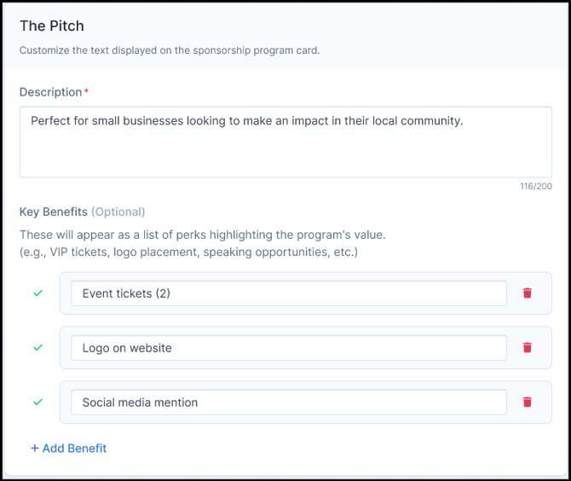Focus the Description text area
The height and width of the screenshot is (481, 571).
285,142
